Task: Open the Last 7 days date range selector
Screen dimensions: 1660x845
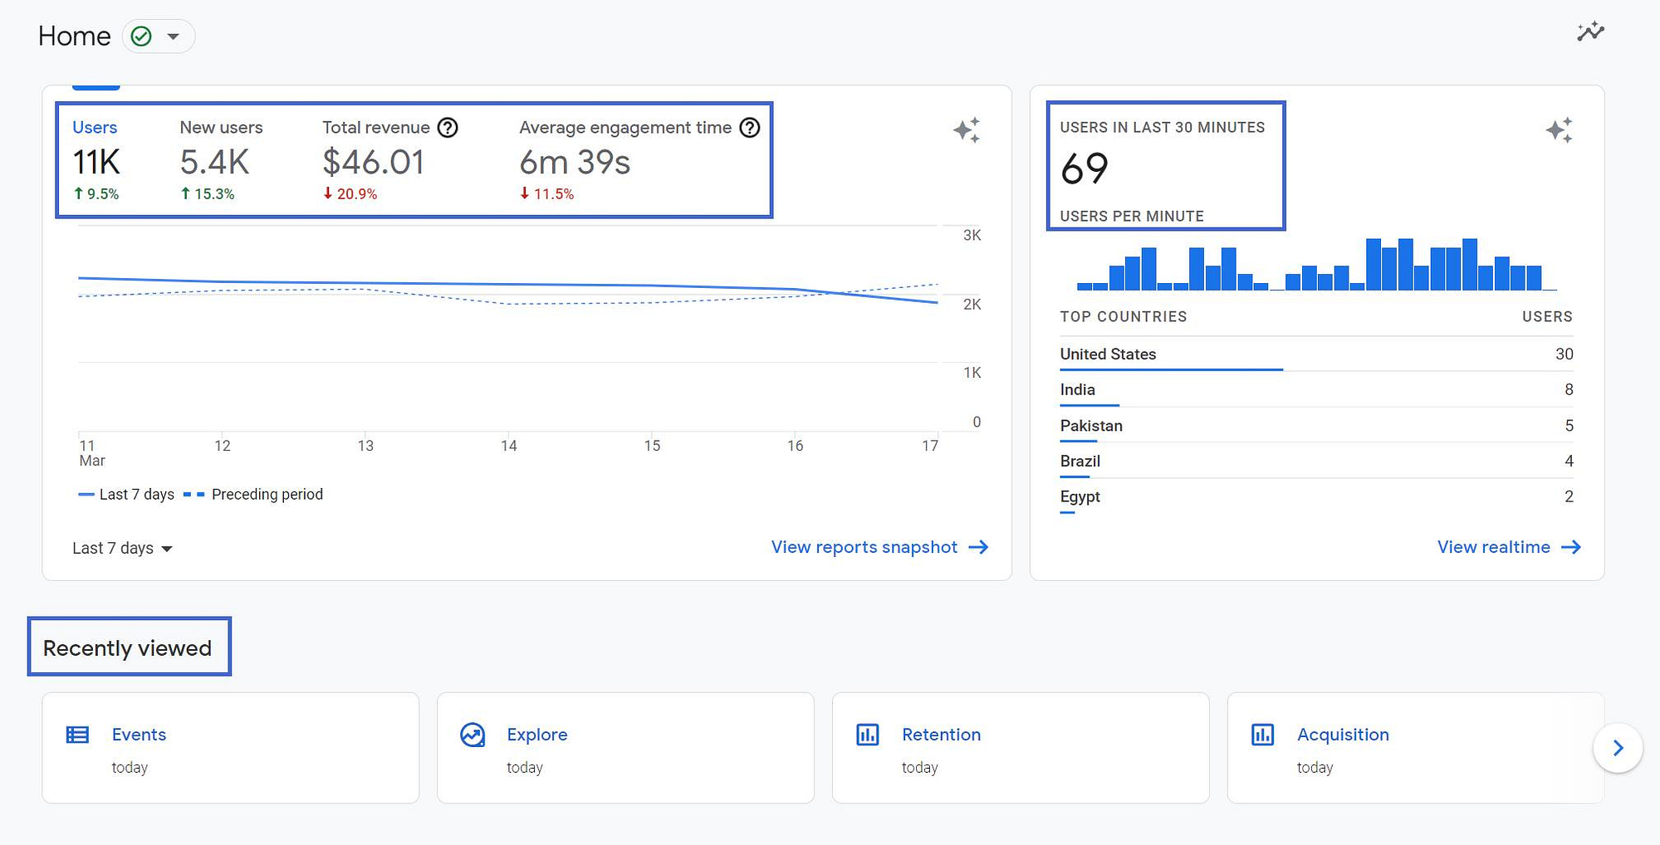Action: click(x=122, y=547)
